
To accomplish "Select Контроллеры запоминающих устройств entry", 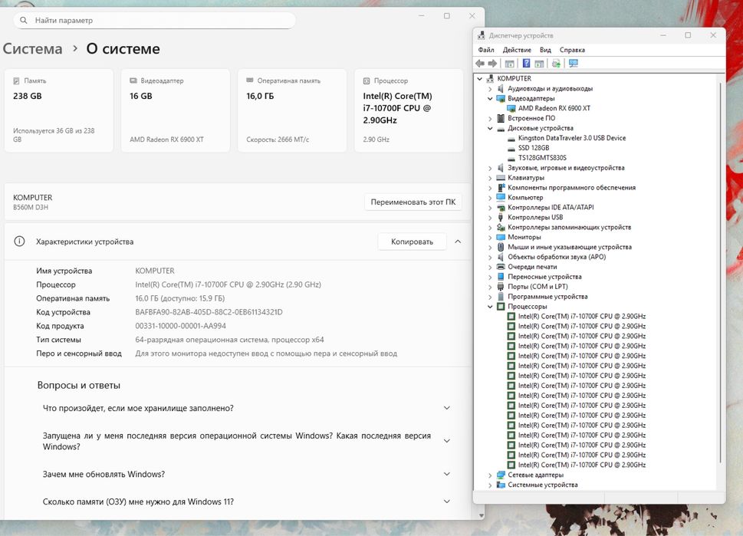I will 569,228.
